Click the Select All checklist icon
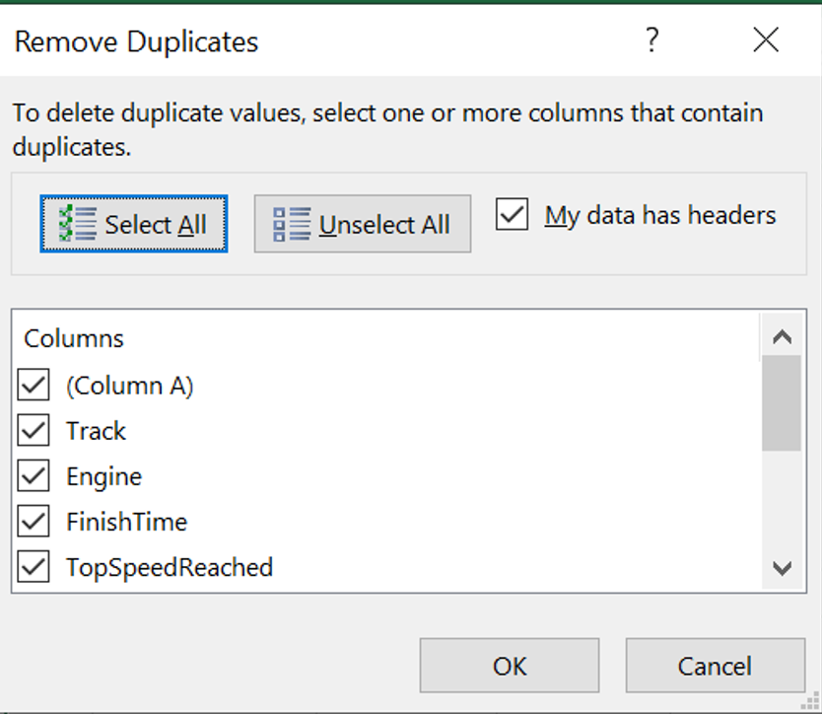822x714 pixels. click(x=77, y=224)
